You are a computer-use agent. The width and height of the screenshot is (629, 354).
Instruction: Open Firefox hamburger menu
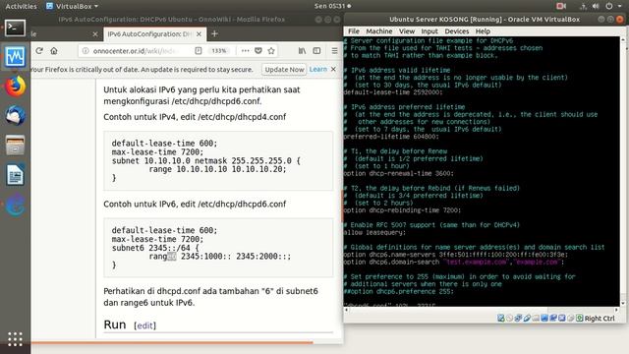(334, 50)
